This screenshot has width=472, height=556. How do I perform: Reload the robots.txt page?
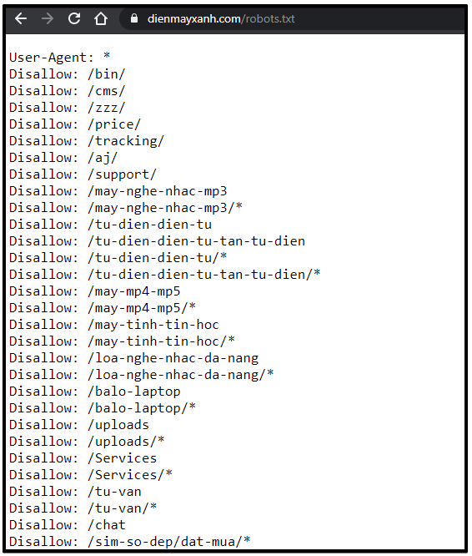point(74,18)
